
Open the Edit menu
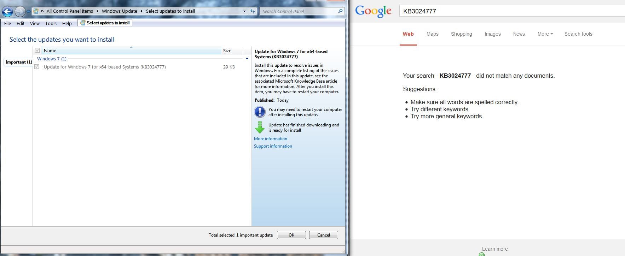[x=21, y=23]
